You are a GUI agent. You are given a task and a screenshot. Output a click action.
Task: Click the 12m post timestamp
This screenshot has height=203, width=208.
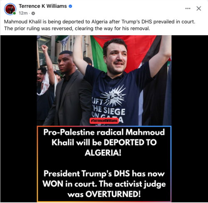(23, 13)
